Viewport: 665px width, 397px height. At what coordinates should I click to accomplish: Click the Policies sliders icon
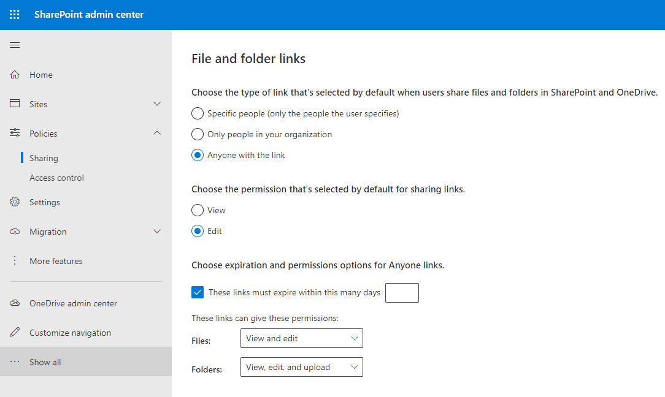(15, 133)
